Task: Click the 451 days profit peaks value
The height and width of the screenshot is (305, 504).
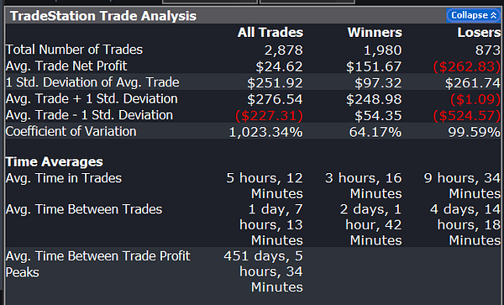Action: click(x=263, y=271)
